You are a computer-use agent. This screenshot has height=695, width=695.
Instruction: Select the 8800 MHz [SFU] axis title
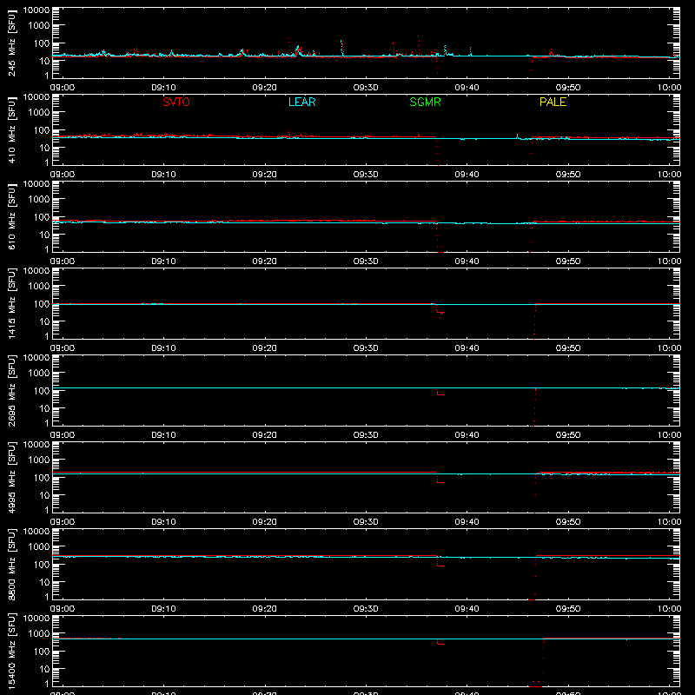point(11,564)
